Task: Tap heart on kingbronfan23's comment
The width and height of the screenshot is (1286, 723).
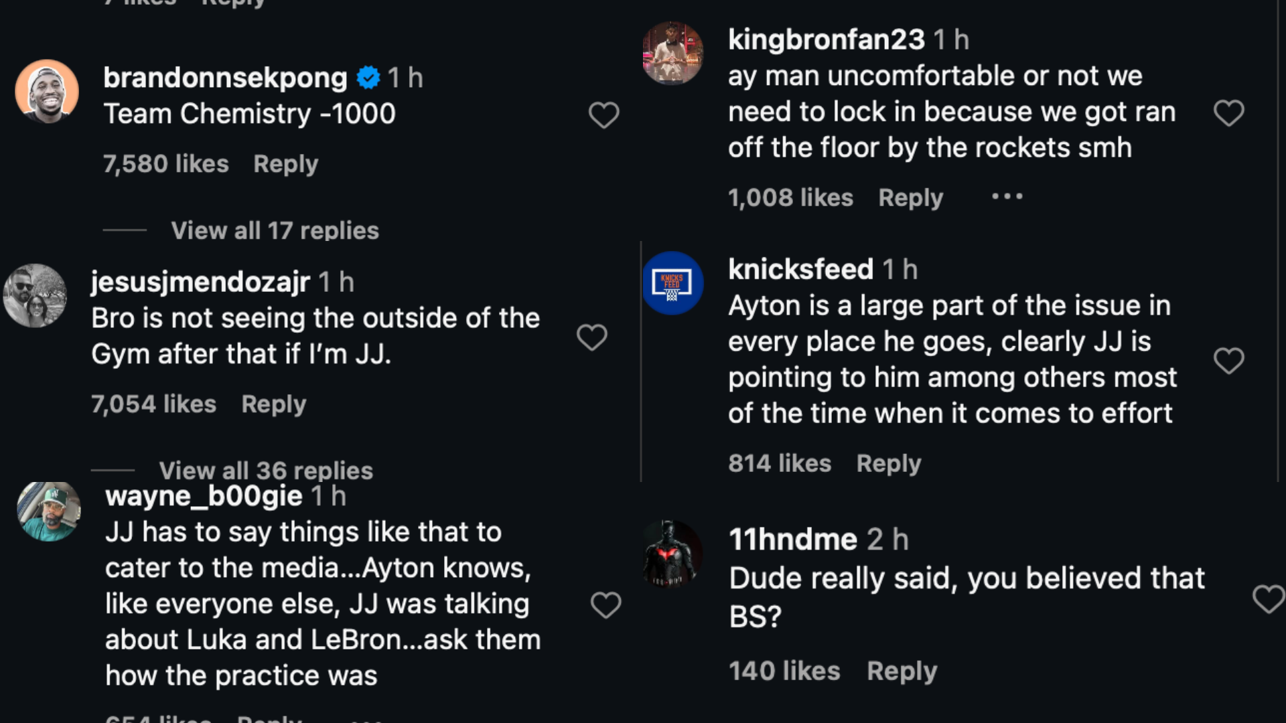Action: pyautogui.click(x=1228, y=113)
